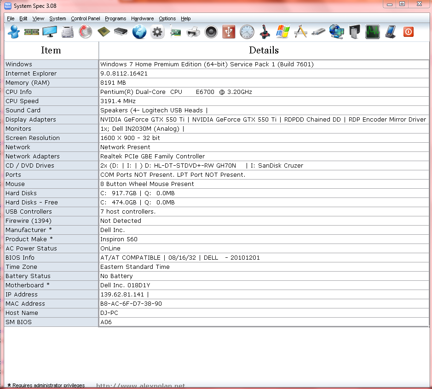Open the View menu

point(38,18)
